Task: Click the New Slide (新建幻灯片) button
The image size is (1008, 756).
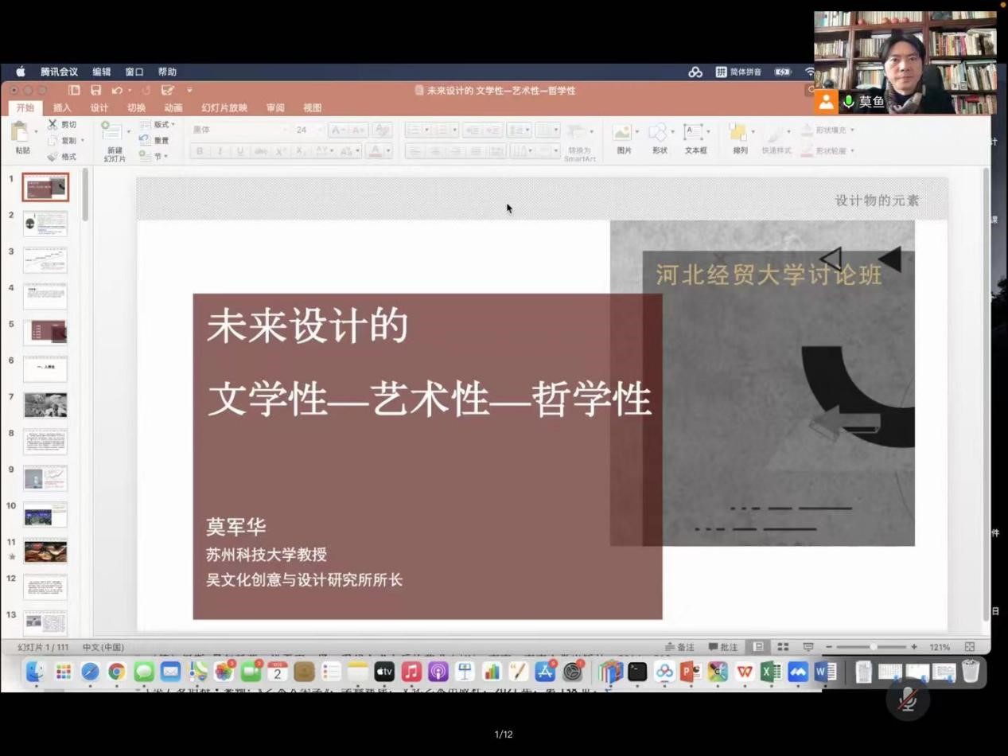Action: [x=114, y=141]
